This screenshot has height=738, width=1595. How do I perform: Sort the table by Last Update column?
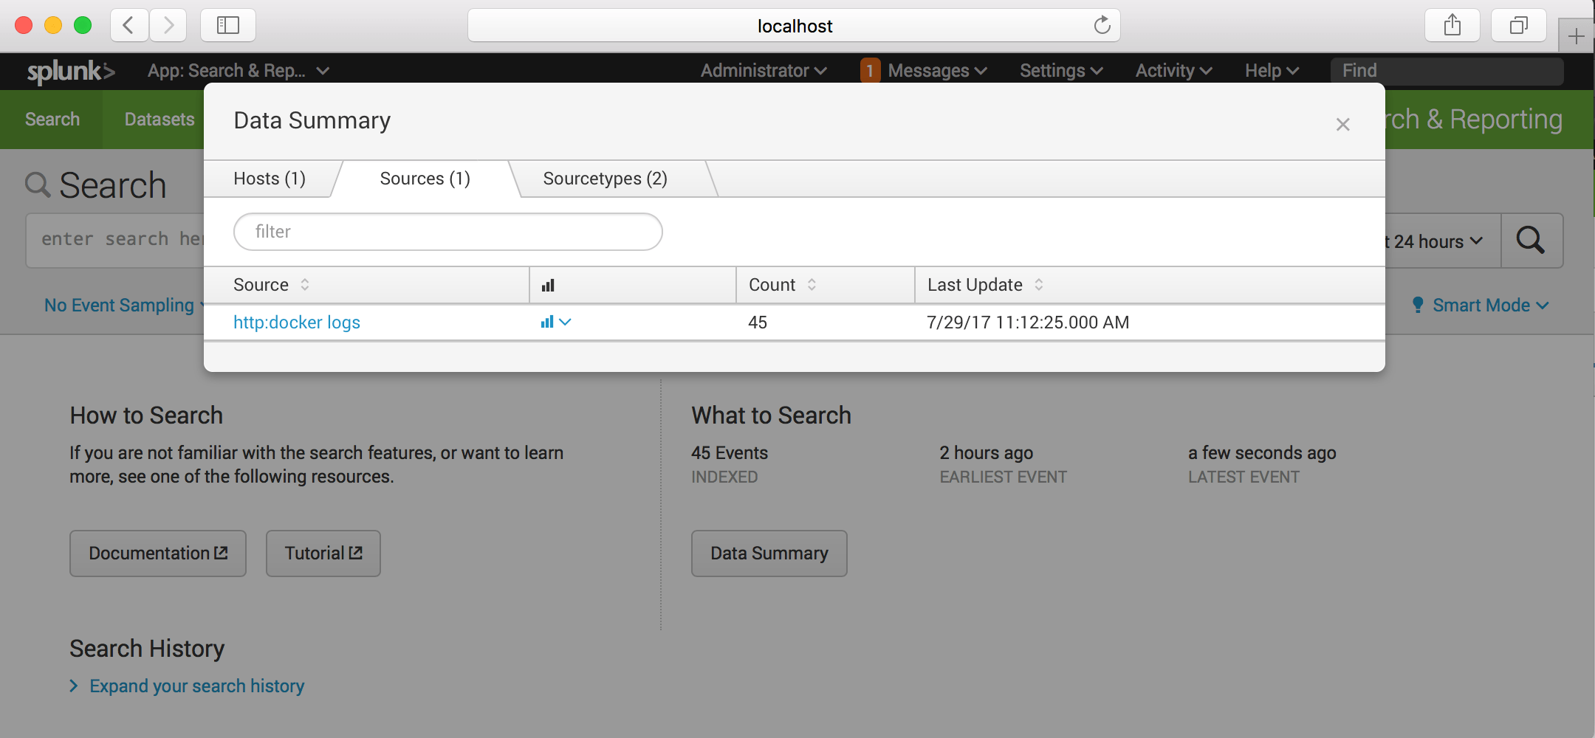click(x=1038, y=284)
